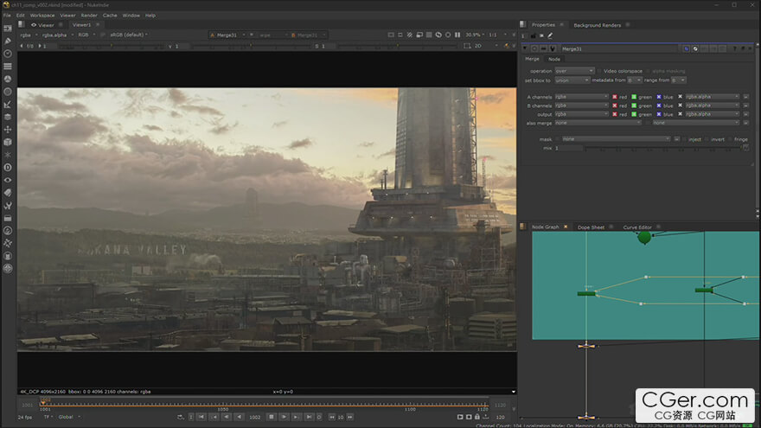This screenshot has height=428, width=761.
Task: Click the stop button in playback controls
Action: click(x=271, y=417)
